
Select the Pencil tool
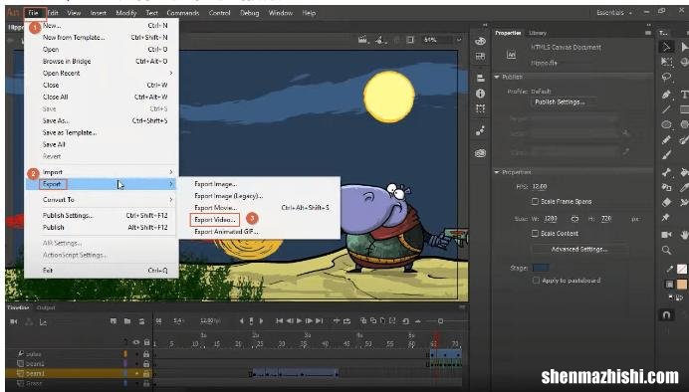click(x=666, y=139)
